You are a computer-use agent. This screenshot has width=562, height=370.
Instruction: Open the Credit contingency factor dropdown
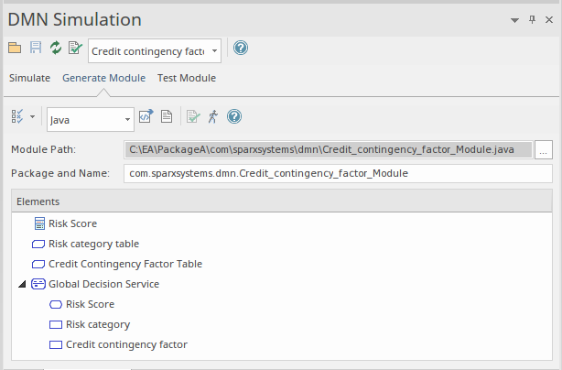tap(214, 49)
